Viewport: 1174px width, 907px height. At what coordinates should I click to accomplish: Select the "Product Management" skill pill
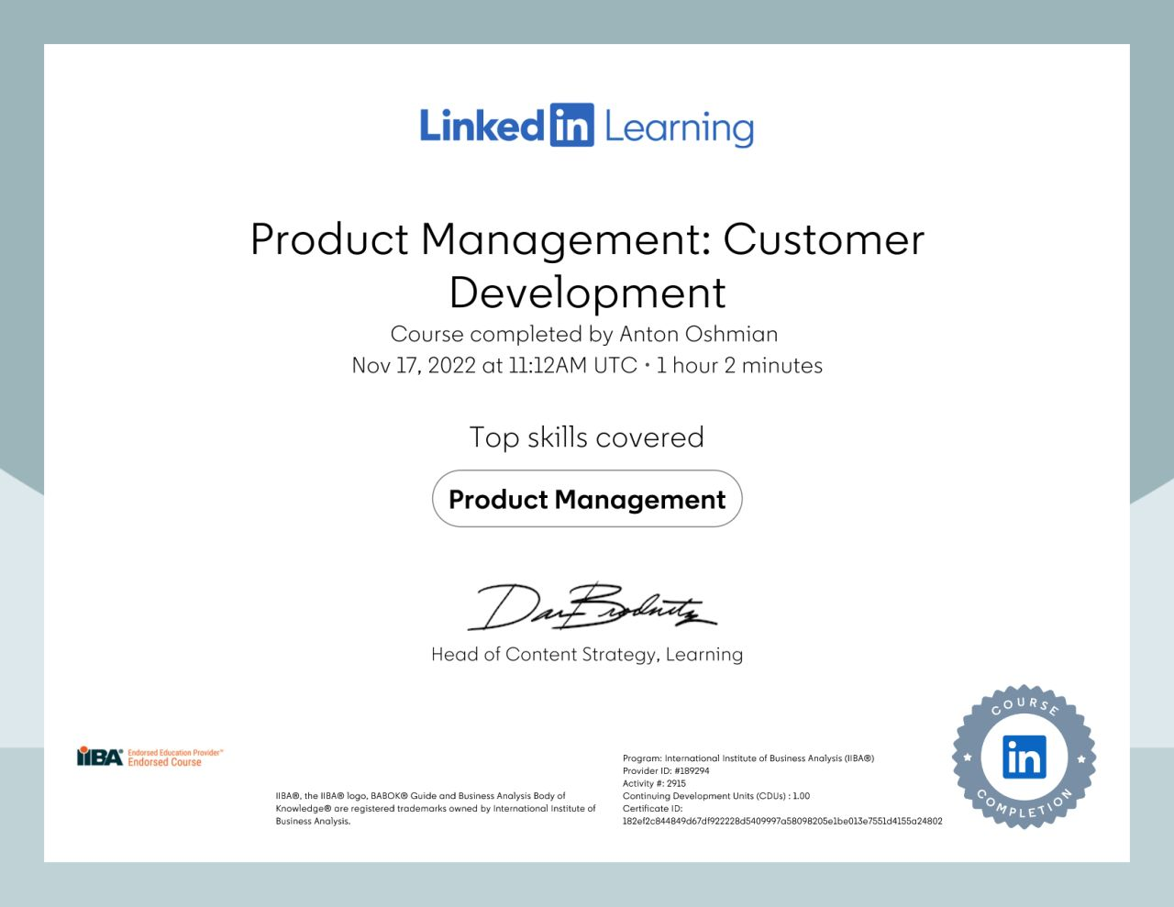(587, 499)
